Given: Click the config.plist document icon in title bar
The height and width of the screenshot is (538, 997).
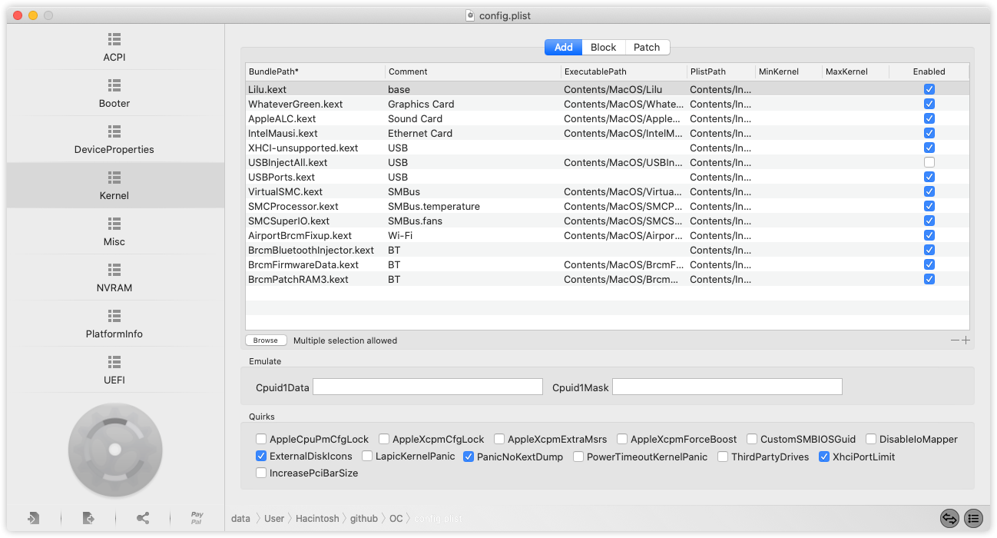Looking at the screenshot, I should [470, 15].
